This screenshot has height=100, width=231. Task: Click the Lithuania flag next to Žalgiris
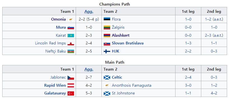(x=107, y=27)
